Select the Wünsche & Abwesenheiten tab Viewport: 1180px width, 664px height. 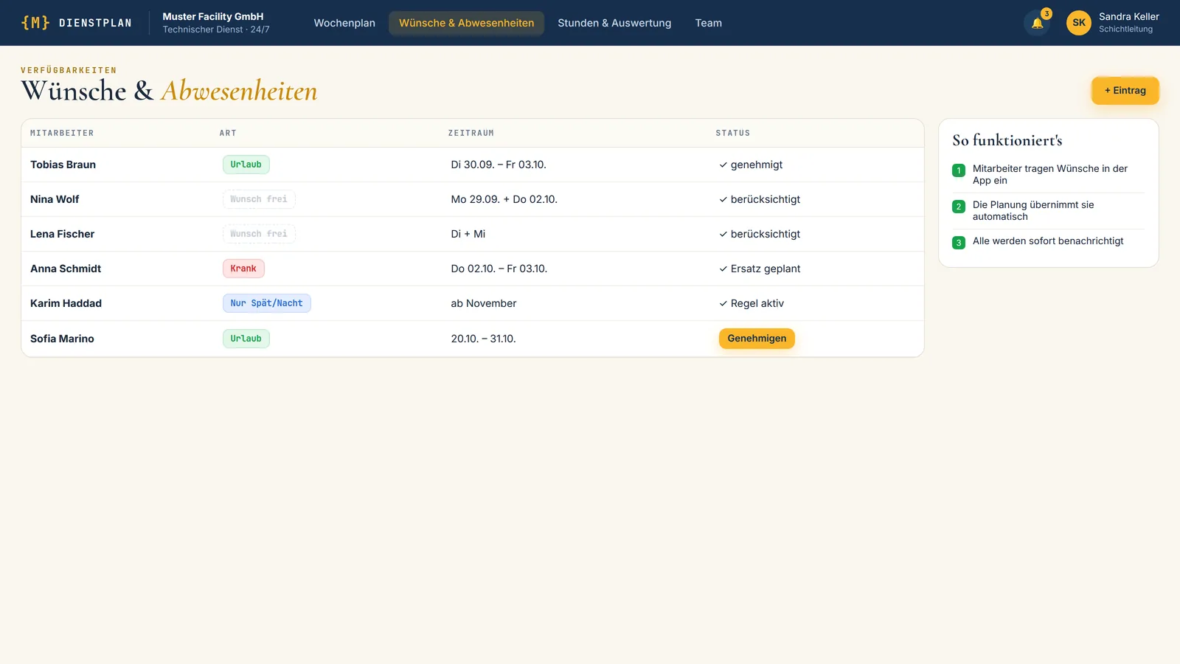[x=467, y=23]
